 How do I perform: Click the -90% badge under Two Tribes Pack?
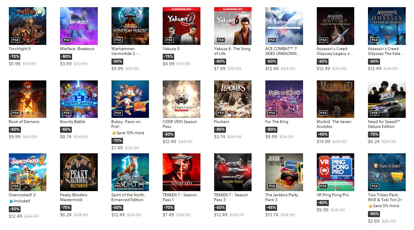coord(374,214)
